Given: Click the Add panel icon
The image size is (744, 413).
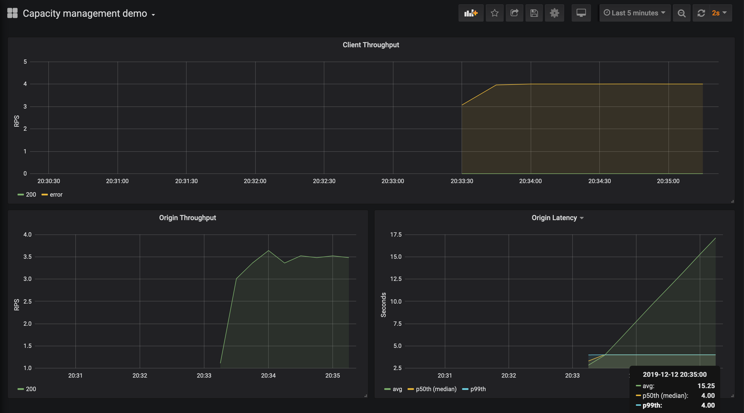Looking at the screenshot, I should click(471, 13).
